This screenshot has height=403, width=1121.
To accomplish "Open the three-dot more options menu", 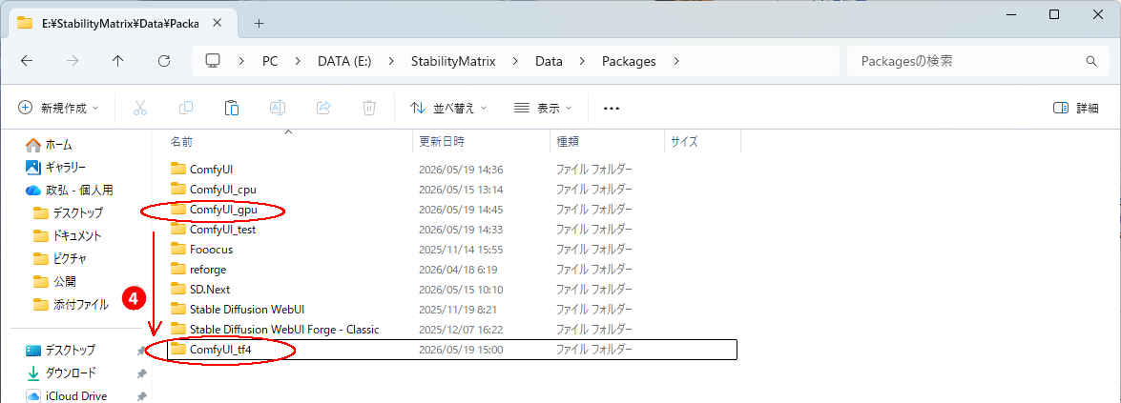I will coord(612,109).
